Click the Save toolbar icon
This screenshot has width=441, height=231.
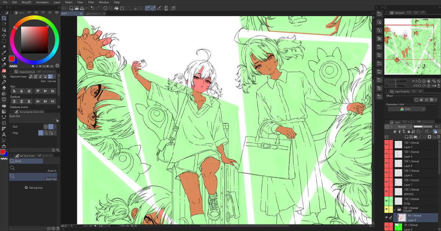[x=82, y=8]
